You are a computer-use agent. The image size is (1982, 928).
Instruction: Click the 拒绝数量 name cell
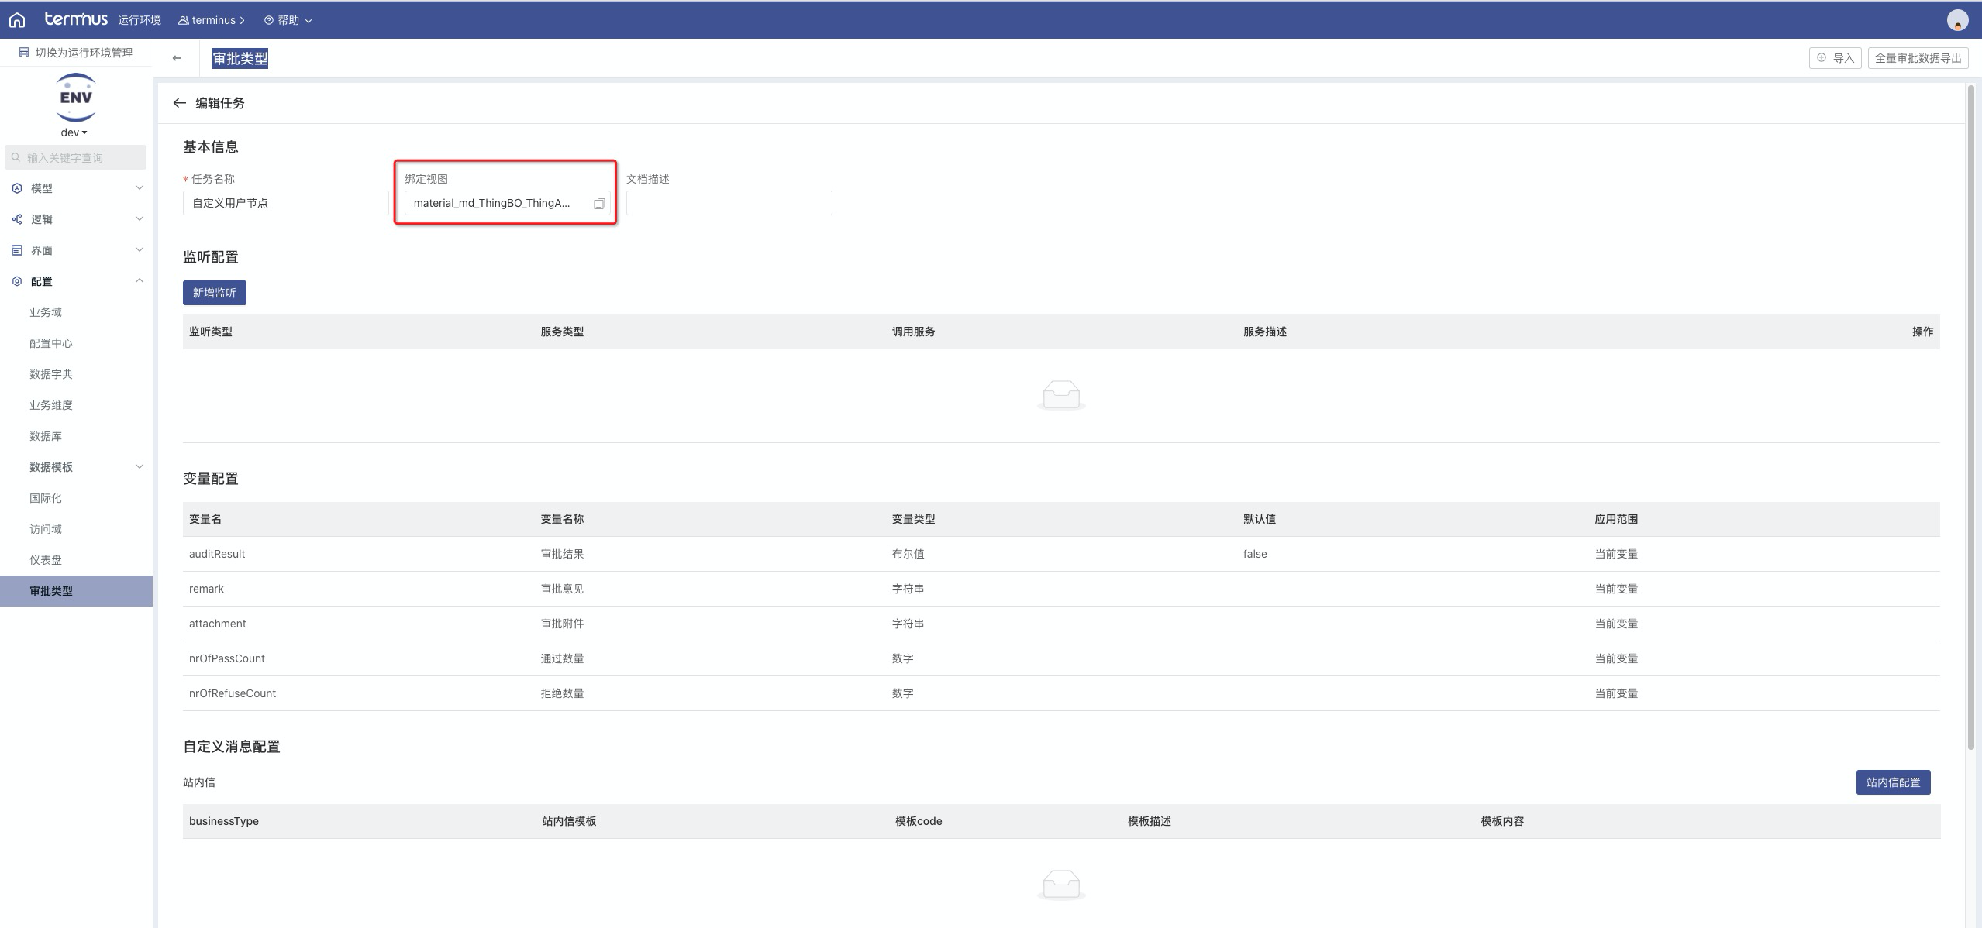click(562, 693)
